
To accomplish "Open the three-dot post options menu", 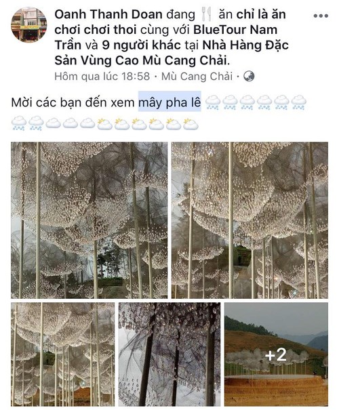I will click(321, 16).
